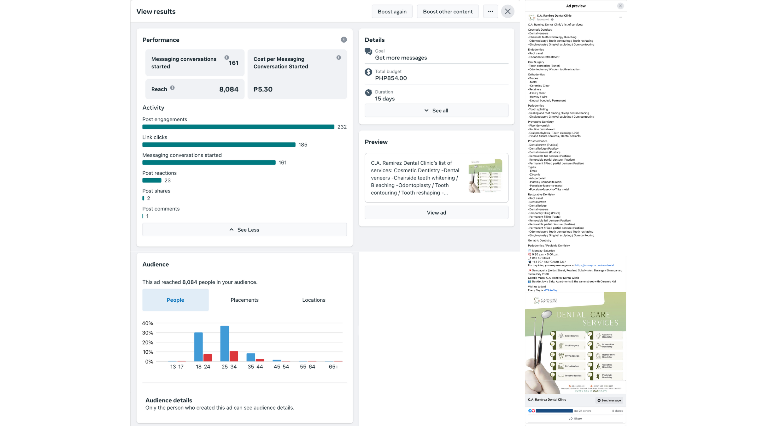
Task: Open ad post options ellipsis menu
Action: (620, 17)
